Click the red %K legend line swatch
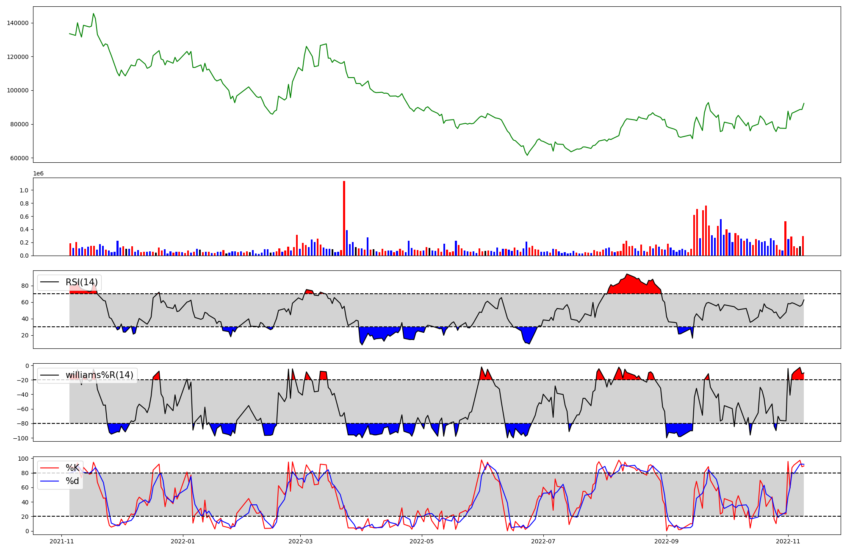 [49, 468]
